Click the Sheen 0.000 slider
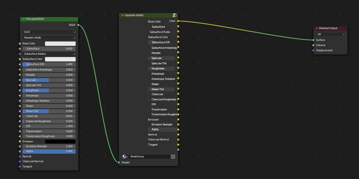 [x=49, y=106]
